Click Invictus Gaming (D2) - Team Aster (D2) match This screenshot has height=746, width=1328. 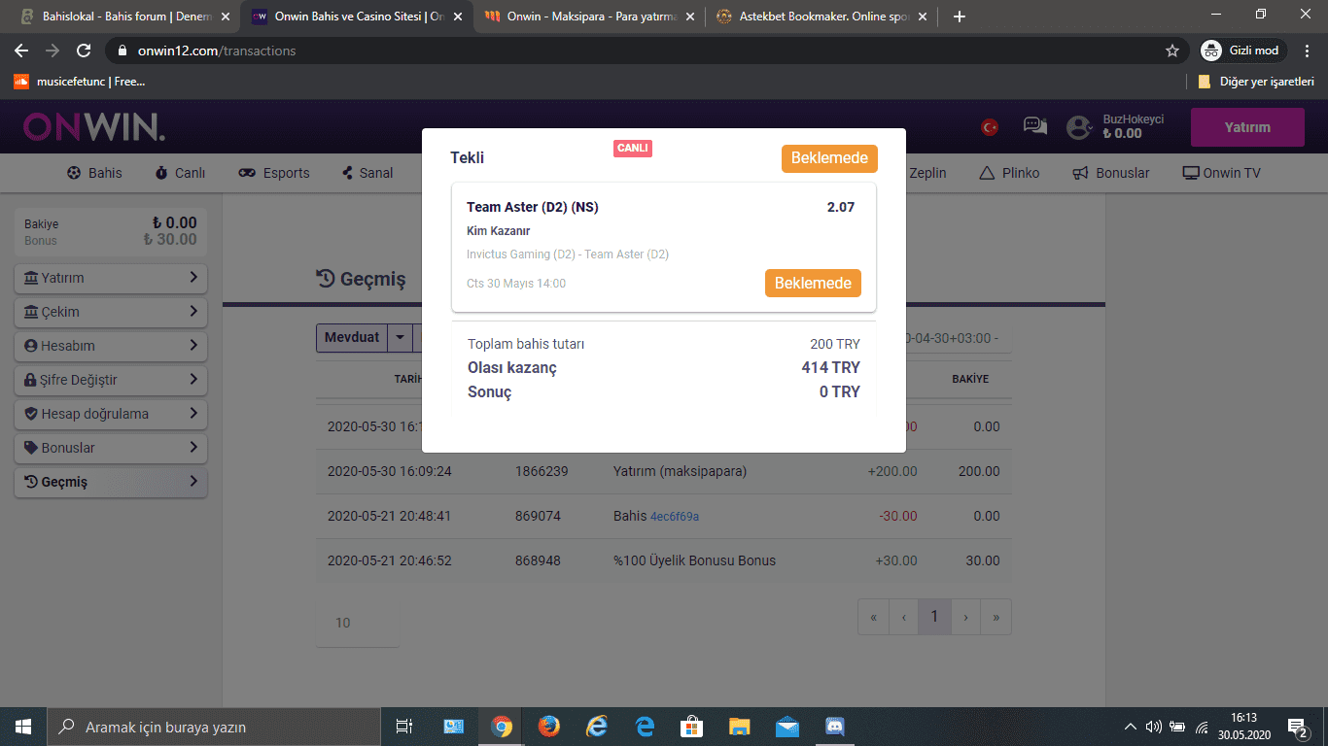coord(568,254)
